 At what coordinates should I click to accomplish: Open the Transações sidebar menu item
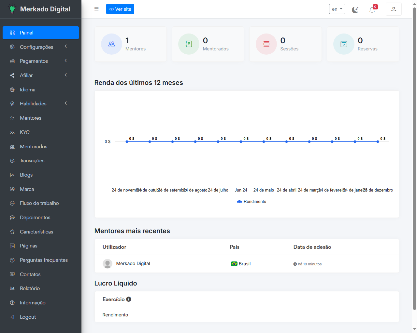tap(32, 161)
